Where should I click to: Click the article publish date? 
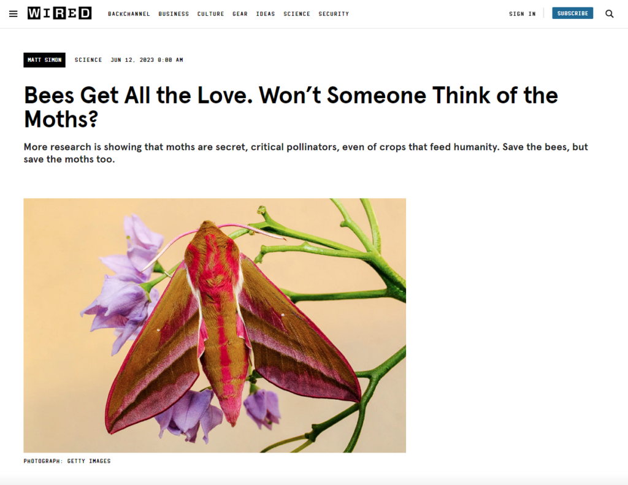(x=147, y=59)
